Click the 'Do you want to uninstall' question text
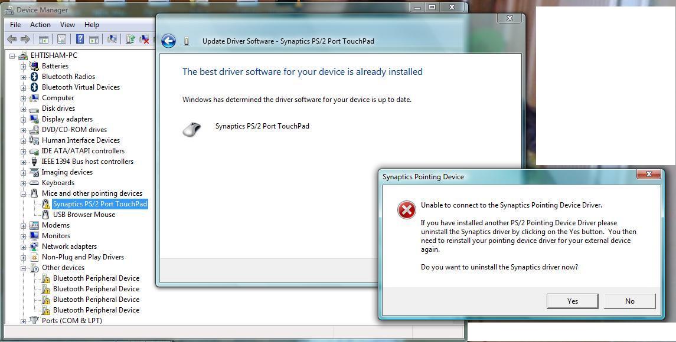This screenshot has height=342, width=676. point(499,267)
